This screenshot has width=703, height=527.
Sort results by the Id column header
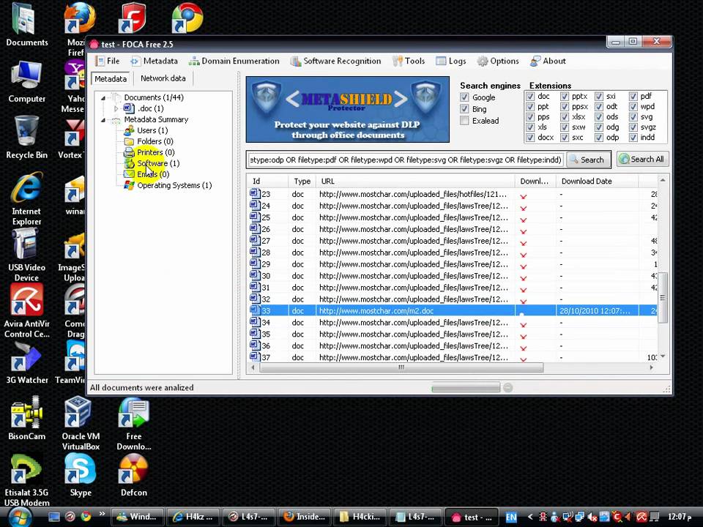268,181
